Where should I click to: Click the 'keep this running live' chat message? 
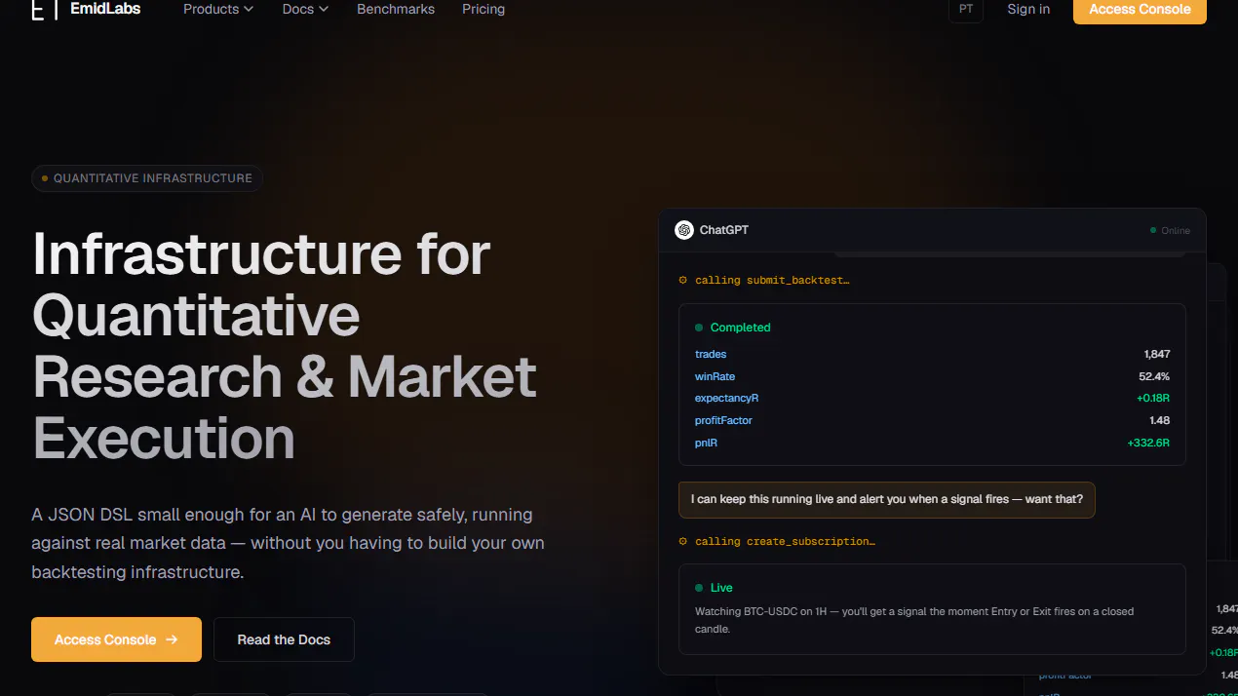[887, 499]
